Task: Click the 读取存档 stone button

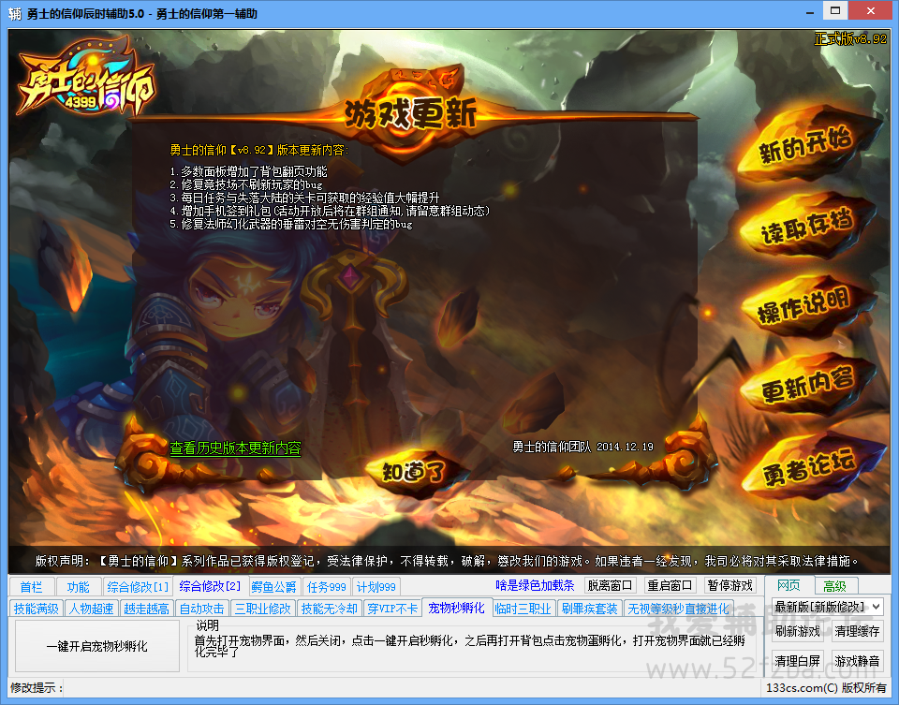Action: coord(805,227)
